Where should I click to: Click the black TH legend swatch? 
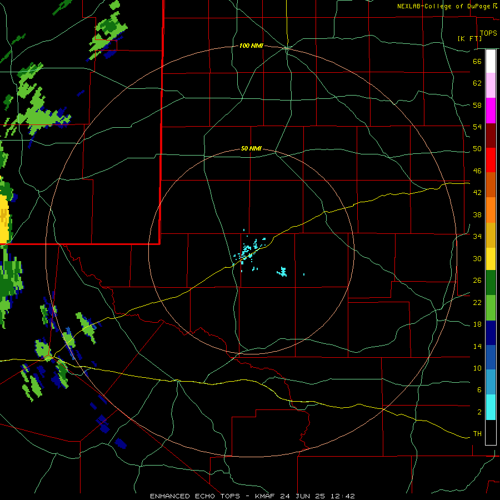coord(491,432)
